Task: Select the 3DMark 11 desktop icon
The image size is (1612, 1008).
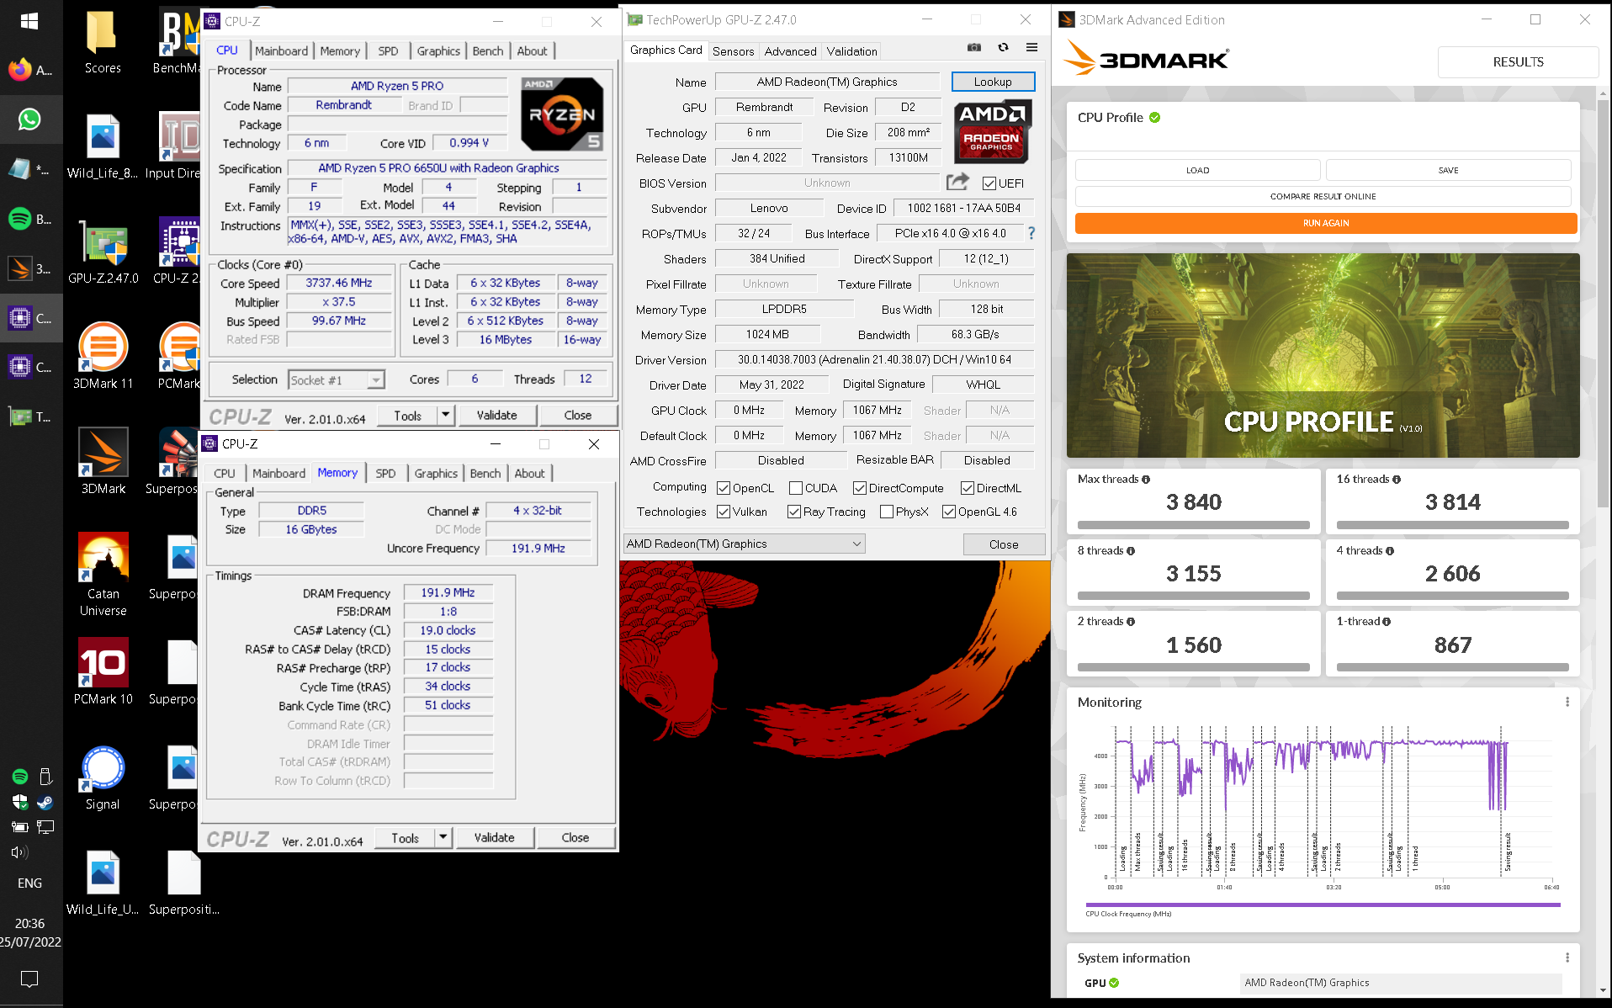Action: pos(103,356)
